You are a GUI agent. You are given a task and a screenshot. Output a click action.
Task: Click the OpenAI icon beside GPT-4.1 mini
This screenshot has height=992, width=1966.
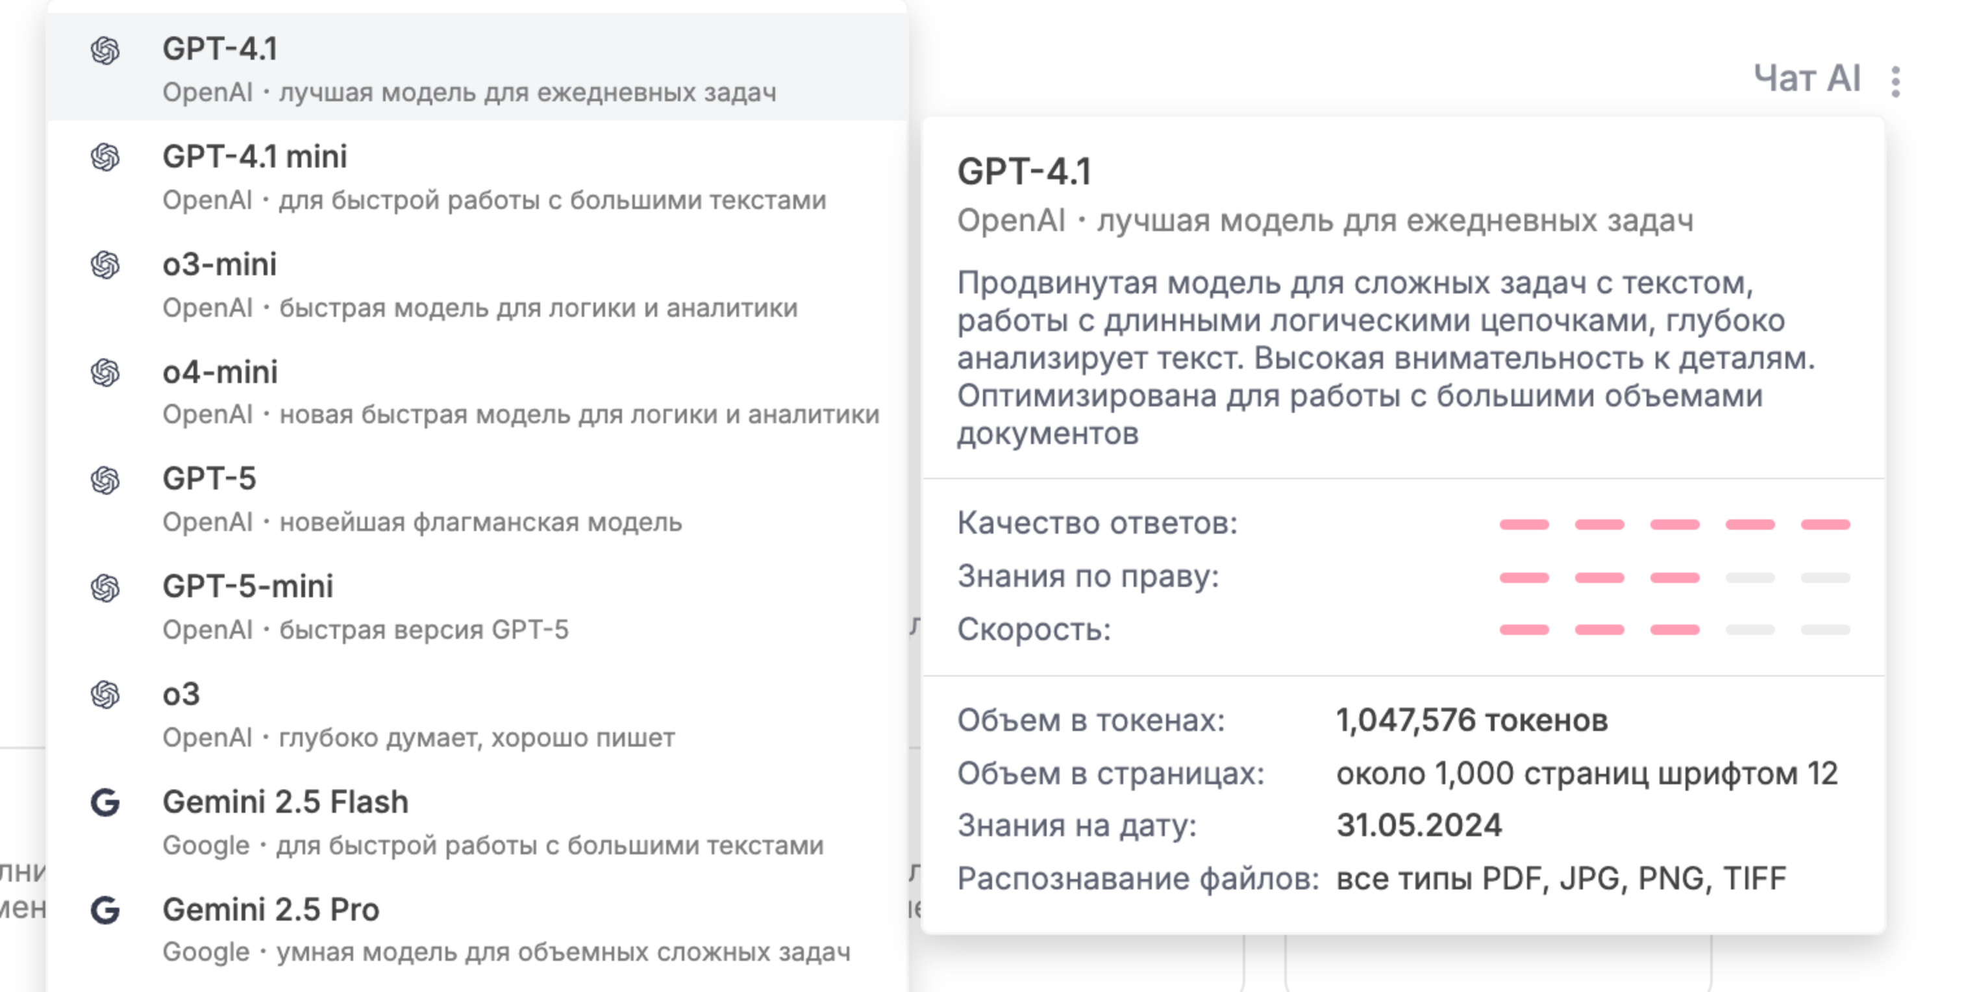tap(105, 158)
